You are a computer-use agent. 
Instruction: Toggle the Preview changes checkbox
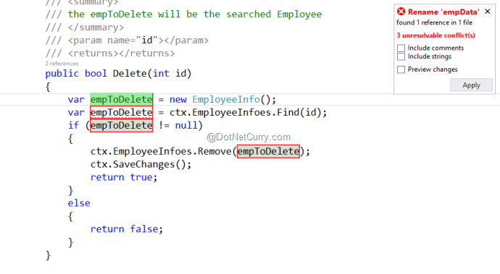click(x=401, y=69)
